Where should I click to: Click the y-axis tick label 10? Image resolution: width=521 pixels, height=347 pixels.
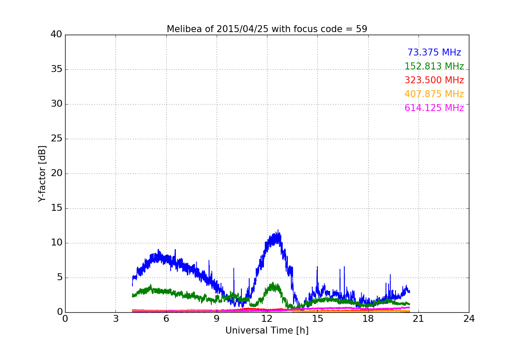[x=56, y=242]
